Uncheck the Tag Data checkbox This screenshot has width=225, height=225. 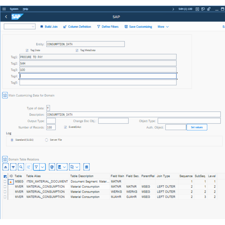pyautogui.click(x=27, y=50)
